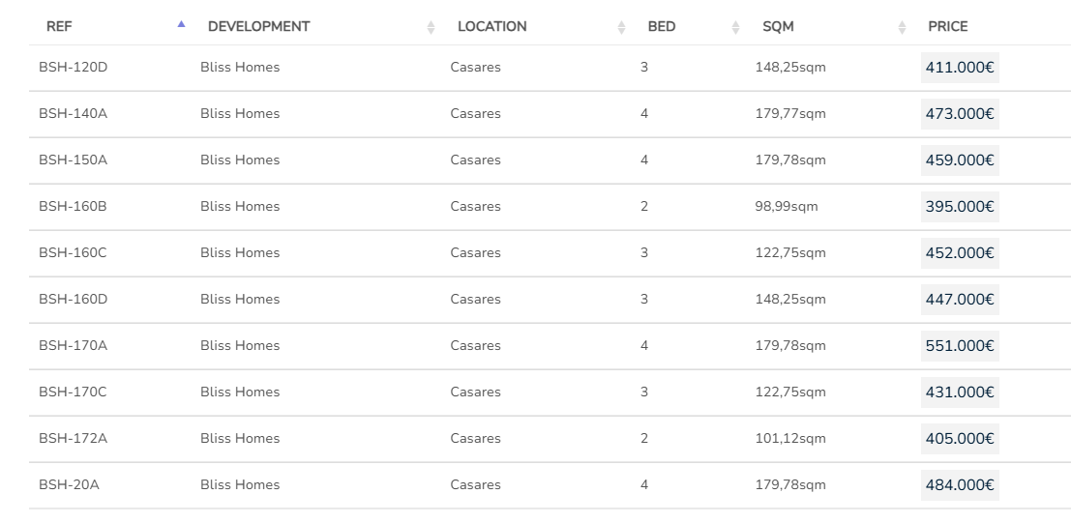Open property reference BSH-160B
The width and height of the screenshot is (1071, 523).
click(x=73, y=207)
